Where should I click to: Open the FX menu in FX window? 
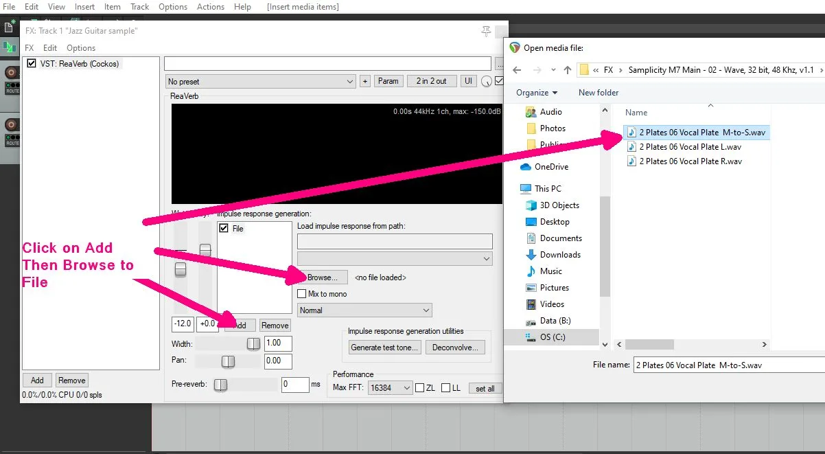point(30,48)
